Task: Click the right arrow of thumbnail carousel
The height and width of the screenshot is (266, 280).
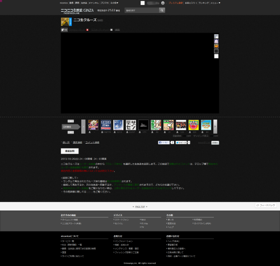Action: [x=215, y=126]
